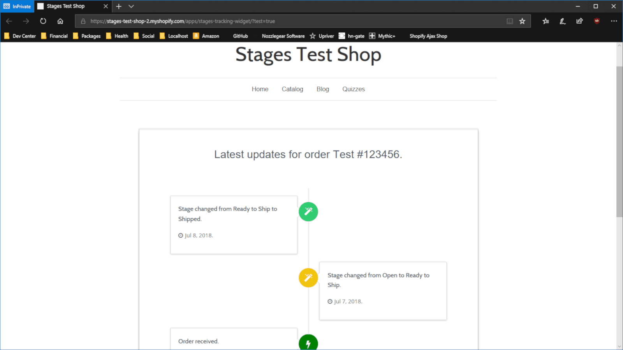This screenshot has height=350, width=623.
Task: Share this page using the share icon
Action: tap(579, 21)
